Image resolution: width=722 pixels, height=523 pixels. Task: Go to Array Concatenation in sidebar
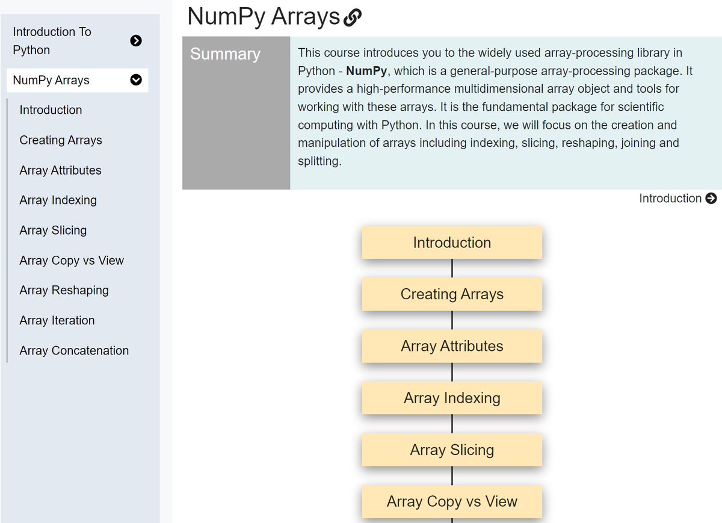[74, 350]
